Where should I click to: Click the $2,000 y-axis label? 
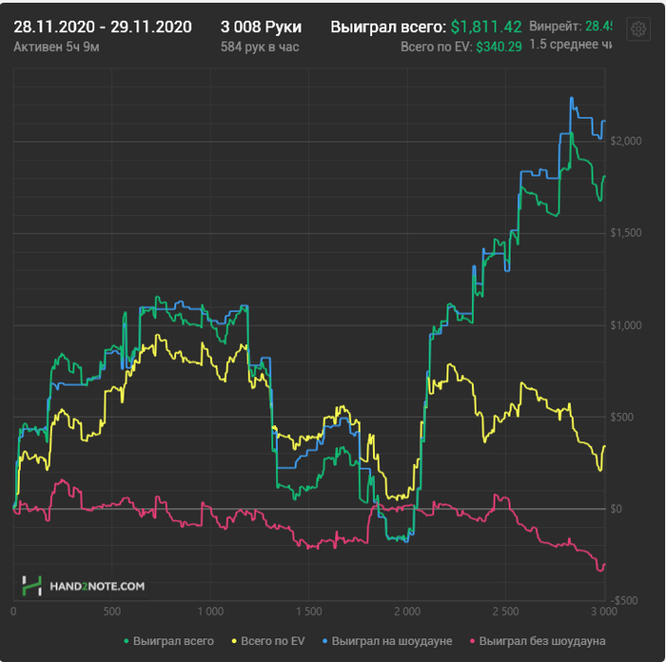[x=626, y=142]
